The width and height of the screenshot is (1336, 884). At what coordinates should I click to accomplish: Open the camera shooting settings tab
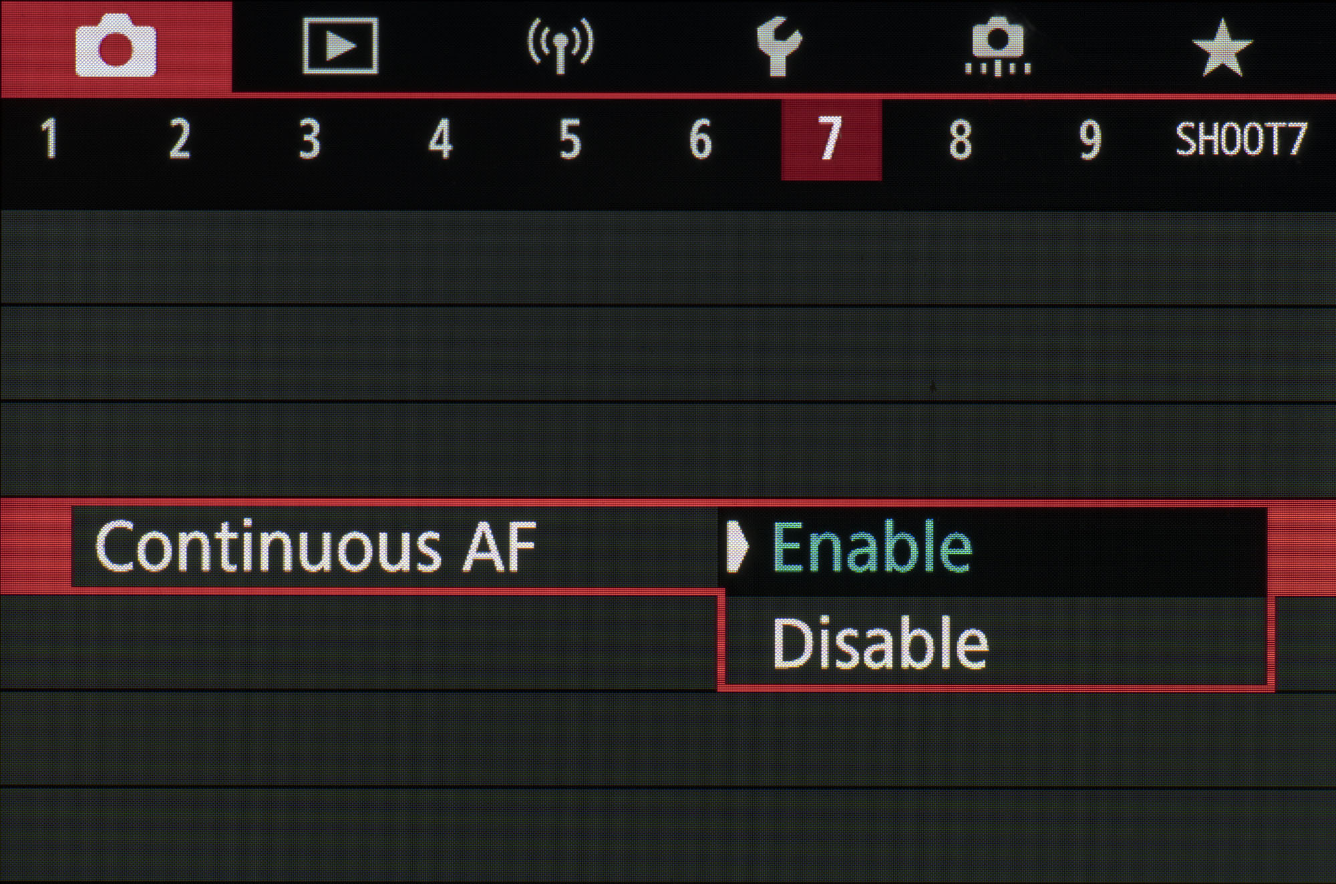point(116,45)
